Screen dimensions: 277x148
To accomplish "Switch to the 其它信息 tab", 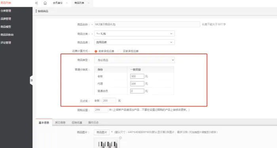I will (x=60, y=123).
